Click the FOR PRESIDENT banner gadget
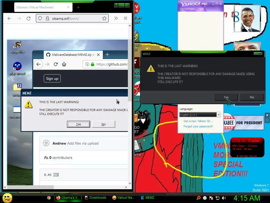The image size is (270, 203). point(244,123)
